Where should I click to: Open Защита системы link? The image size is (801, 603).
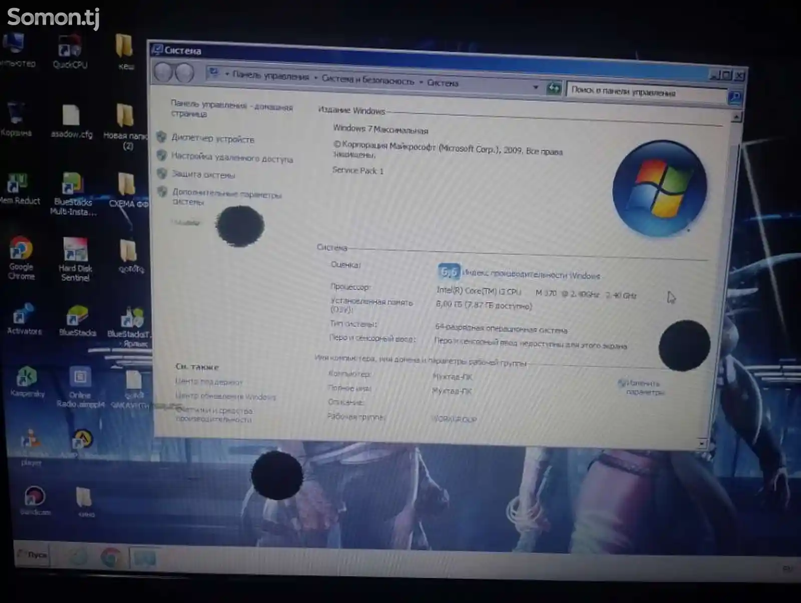pyautogui.click(x=203, y=174)
